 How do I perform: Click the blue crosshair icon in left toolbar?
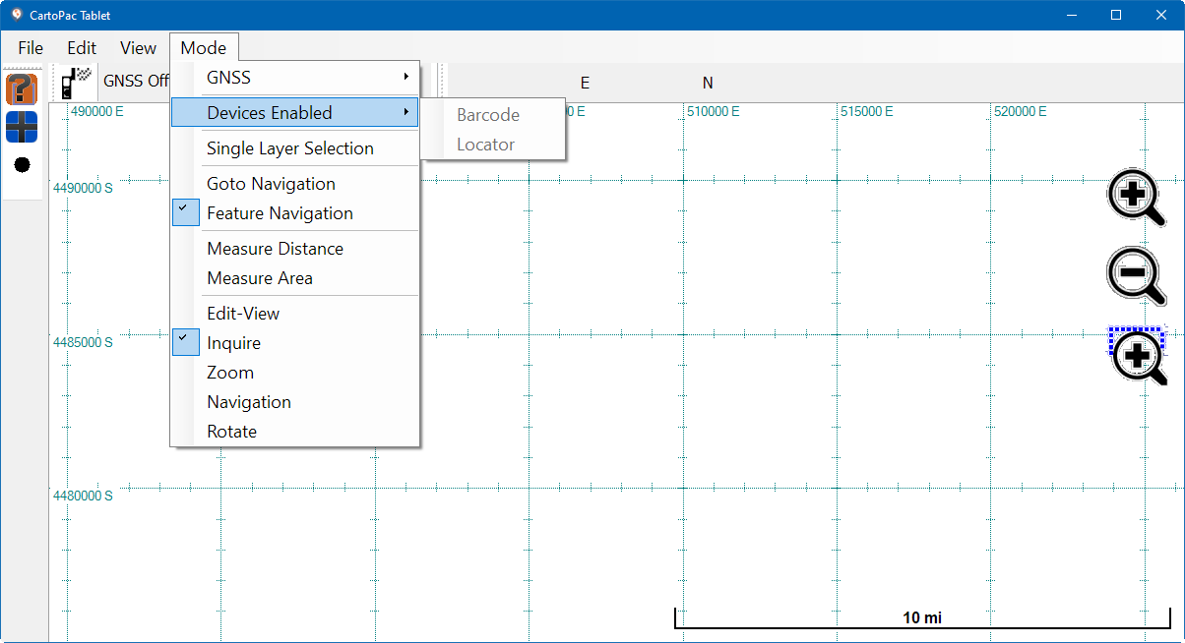click(x=22, y=127)
